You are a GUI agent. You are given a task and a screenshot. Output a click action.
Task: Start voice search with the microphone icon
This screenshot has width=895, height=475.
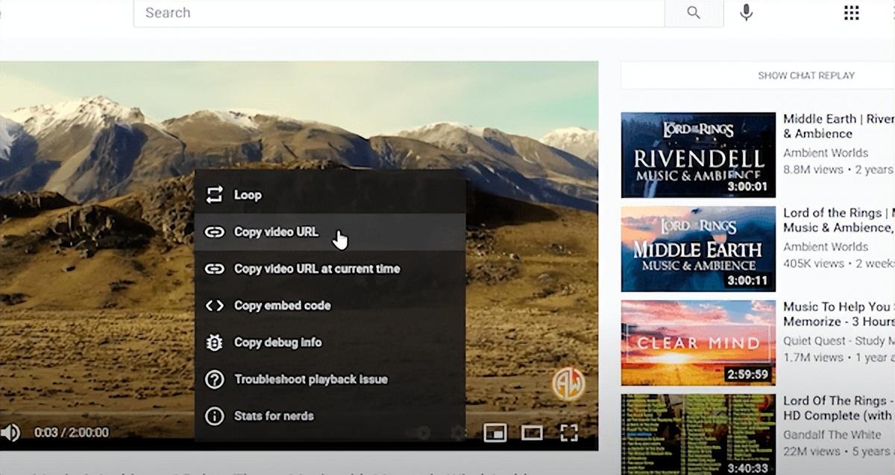point(746,13)
